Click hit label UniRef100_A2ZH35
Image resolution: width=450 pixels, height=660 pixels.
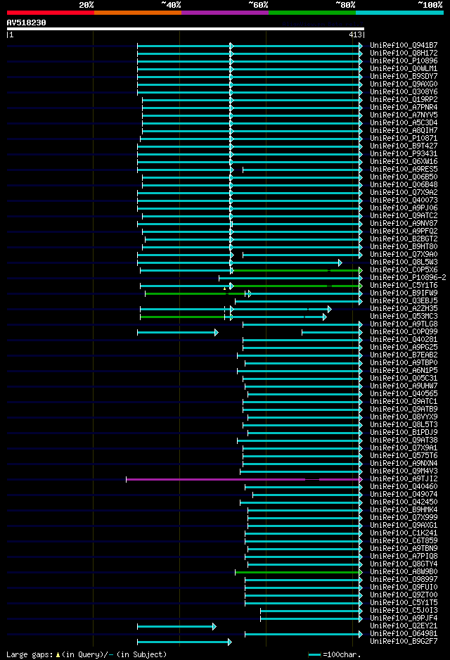click(x=404, y=308)
